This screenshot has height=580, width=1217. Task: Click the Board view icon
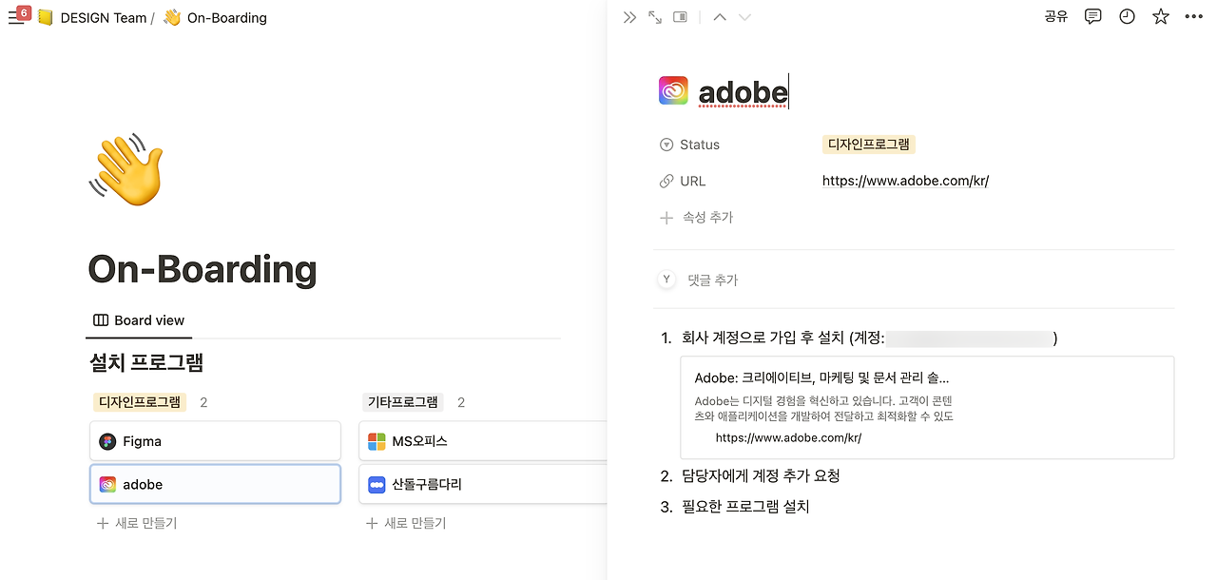(101, 320)
